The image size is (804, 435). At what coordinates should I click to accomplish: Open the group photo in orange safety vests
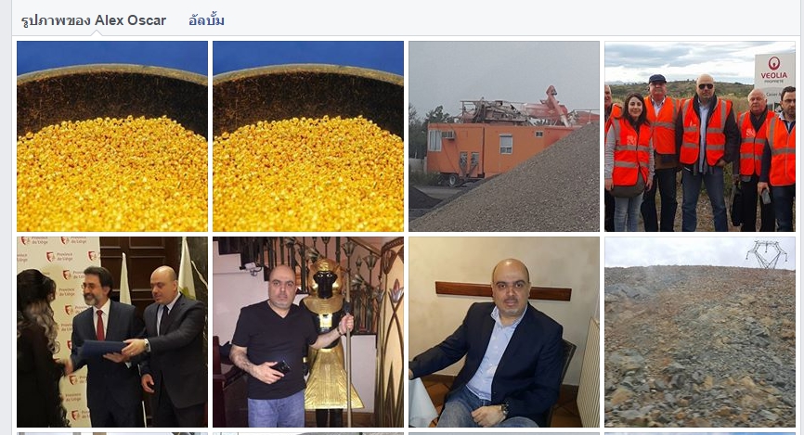pos(700,136)
